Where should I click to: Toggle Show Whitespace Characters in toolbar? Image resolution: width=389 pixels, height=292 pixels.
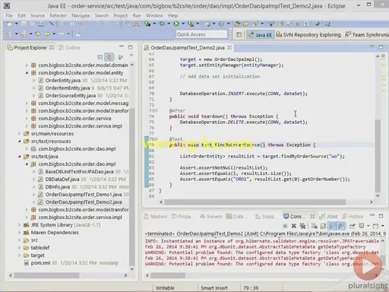306,24
